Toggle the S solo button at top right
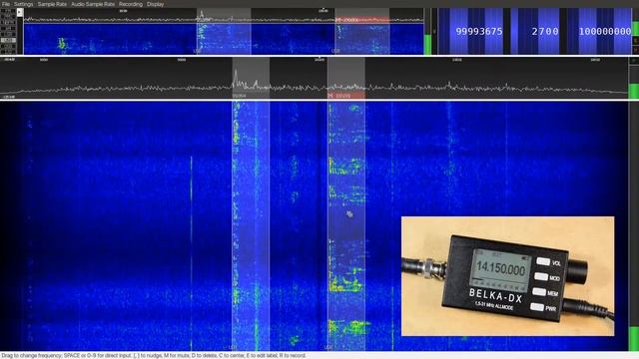The width and height of the screenshot is (639, 359). [635, 41]
